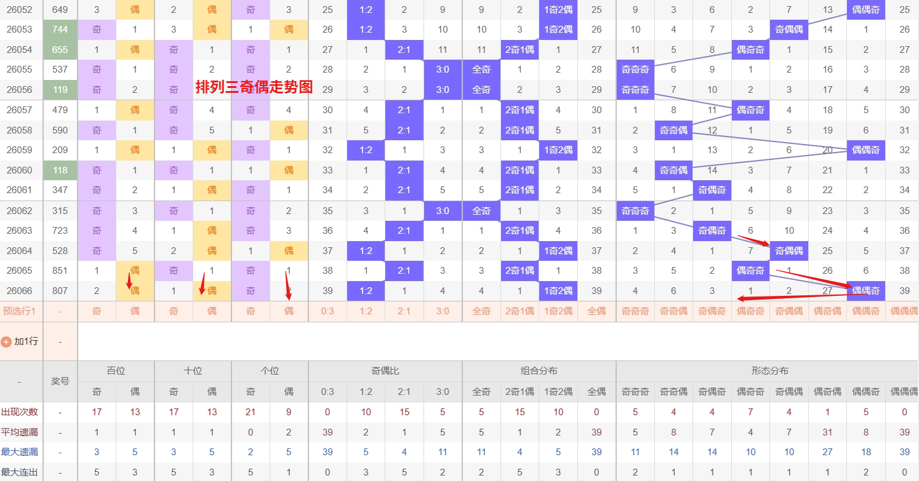Click the 组合分布 section header

pos(539,370)
